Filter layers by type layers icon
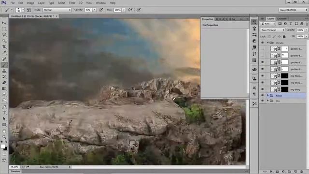Screen dimensions: 309x174 [291, 24]
